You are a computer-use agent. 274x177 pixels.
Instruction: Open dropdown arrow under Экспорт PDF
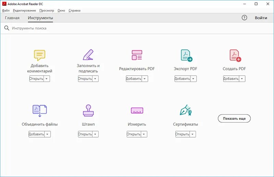[x=193, y=79]
